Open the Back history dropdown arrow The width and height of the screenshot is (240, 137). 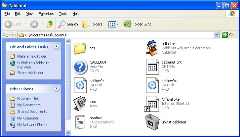(x=25, y=24)
